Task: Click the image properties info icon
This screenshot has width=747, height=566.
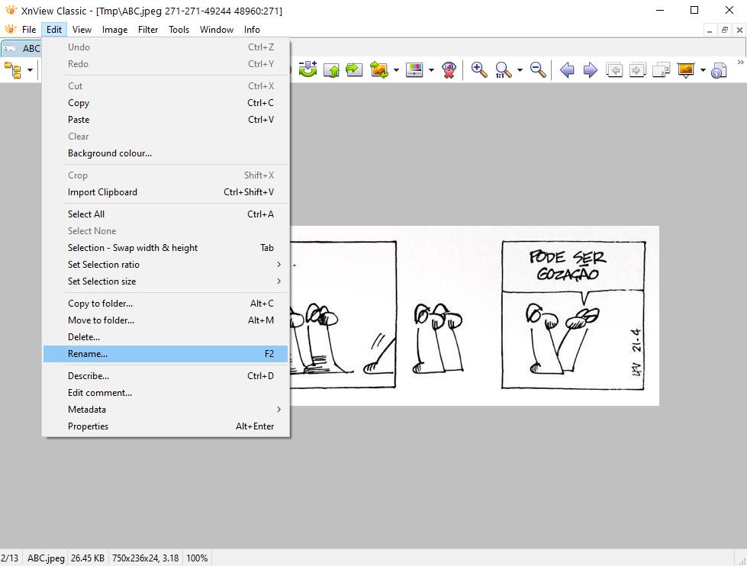Action: point(718,71)
